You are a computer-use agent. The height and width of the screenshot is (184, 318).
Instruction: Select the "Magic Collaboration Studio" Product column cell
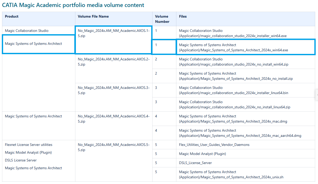tap(27, 31)
